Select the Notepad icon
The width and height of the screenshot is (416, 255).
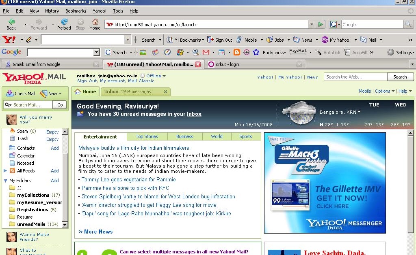point(12,163)
